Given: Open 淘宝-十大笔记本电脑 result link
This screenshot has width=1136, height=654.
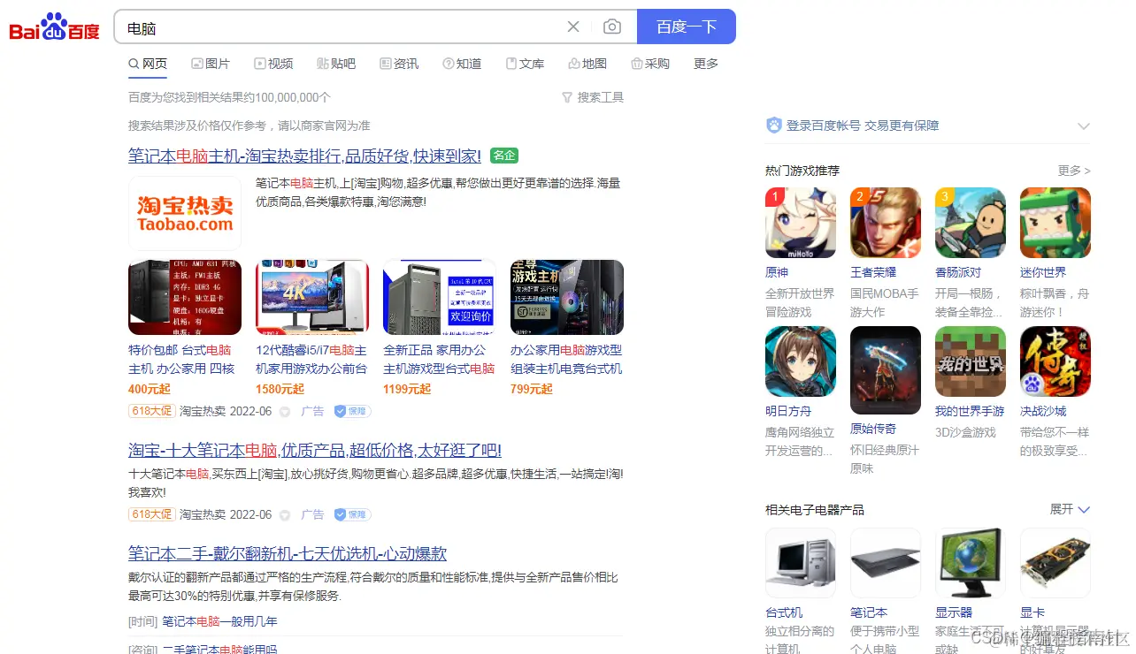Looking at the screenshot, I should click(315, 450).
